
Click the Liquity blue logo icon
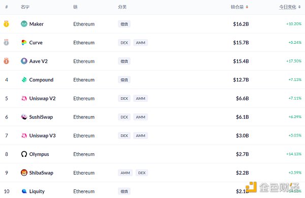click(24, 191)
